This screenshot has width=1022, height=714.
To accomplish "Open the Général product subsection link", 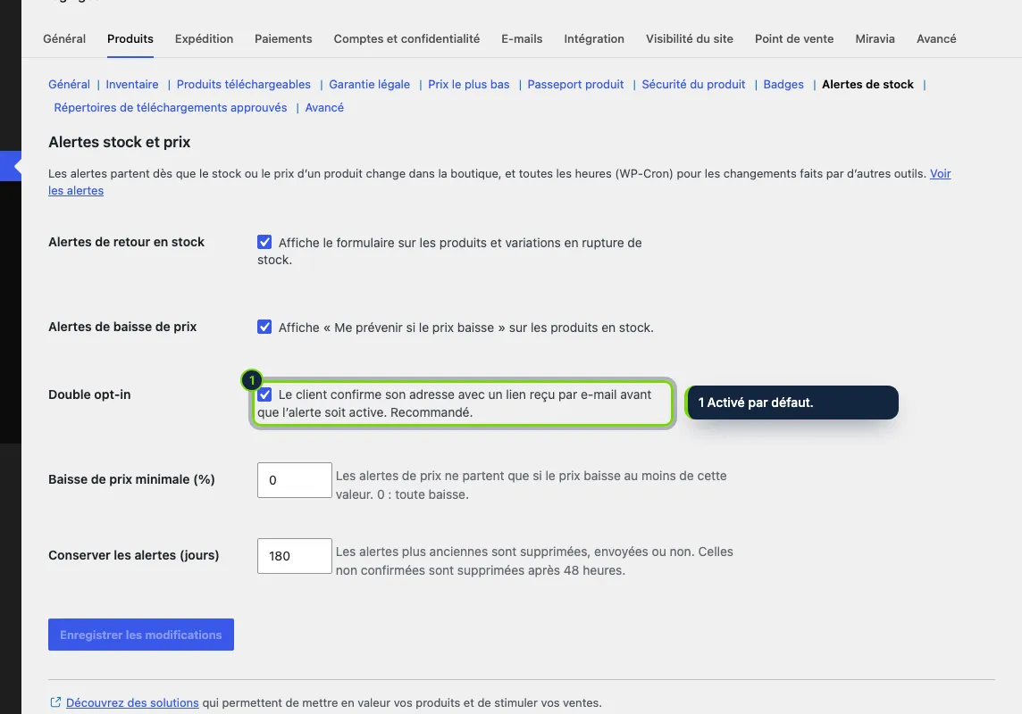I will pyautogui.click(x=69, y=84).
